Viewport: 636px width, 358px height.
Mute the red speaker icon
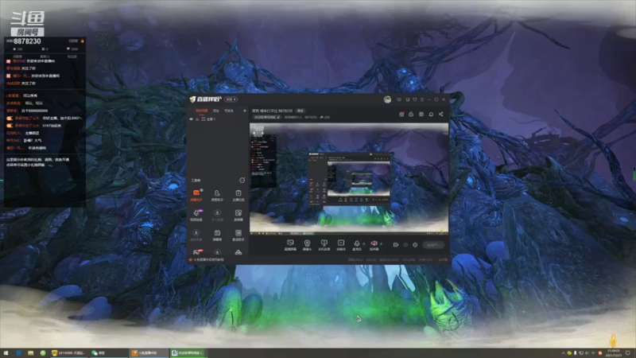pos(374,245)
